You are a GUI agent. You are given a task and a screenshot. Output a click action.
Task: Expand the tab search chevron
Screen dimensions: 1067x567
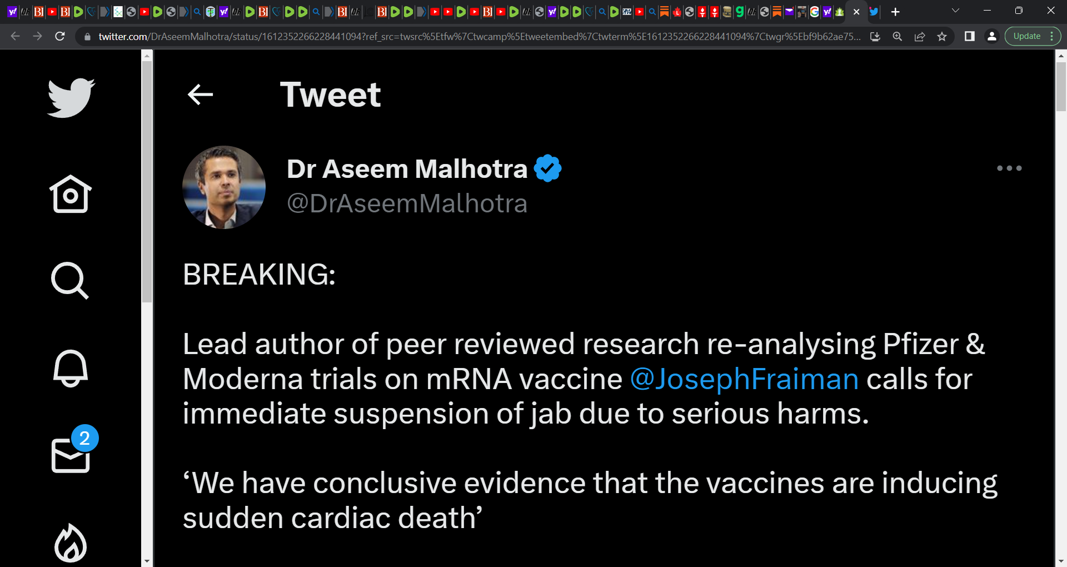pos(955,11)
